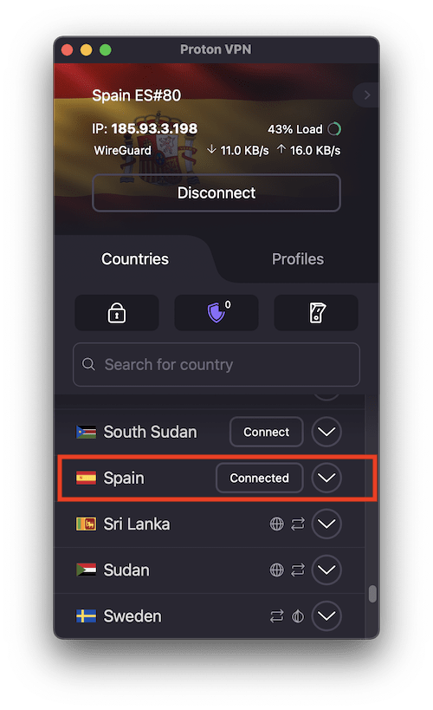
Task: Click the Disconnect button
Action: coord(216,193)
